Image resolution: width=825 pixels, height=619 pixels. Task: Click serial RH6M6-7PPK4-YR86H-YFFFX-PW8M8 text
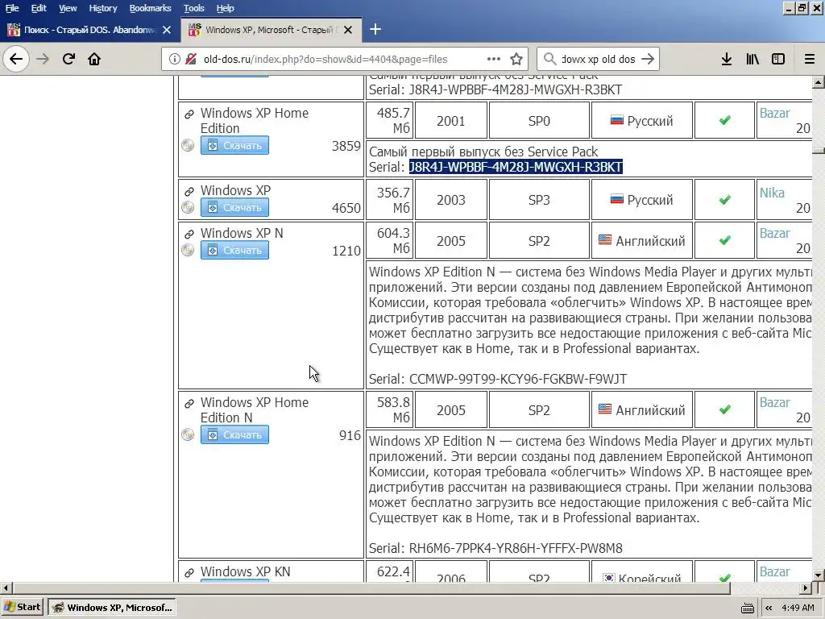(516, 548)
